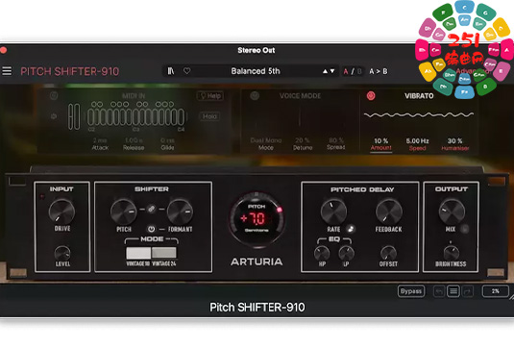Click the Input Drive knob
Screen dimensions: 514x349
(x=61, y=212)
